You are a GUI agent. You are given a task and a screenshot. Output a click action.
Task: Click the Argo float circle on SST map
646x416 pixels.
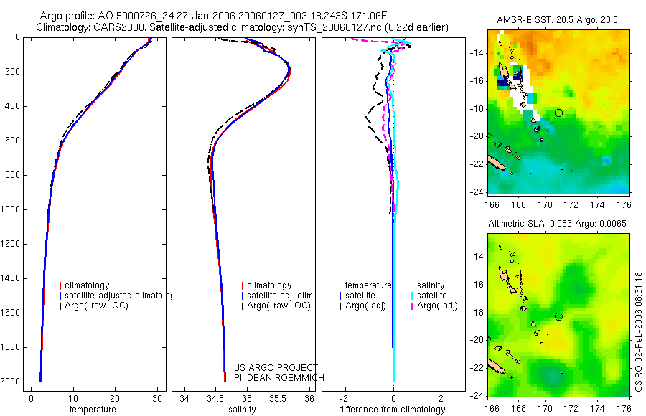tap(558, 113)
